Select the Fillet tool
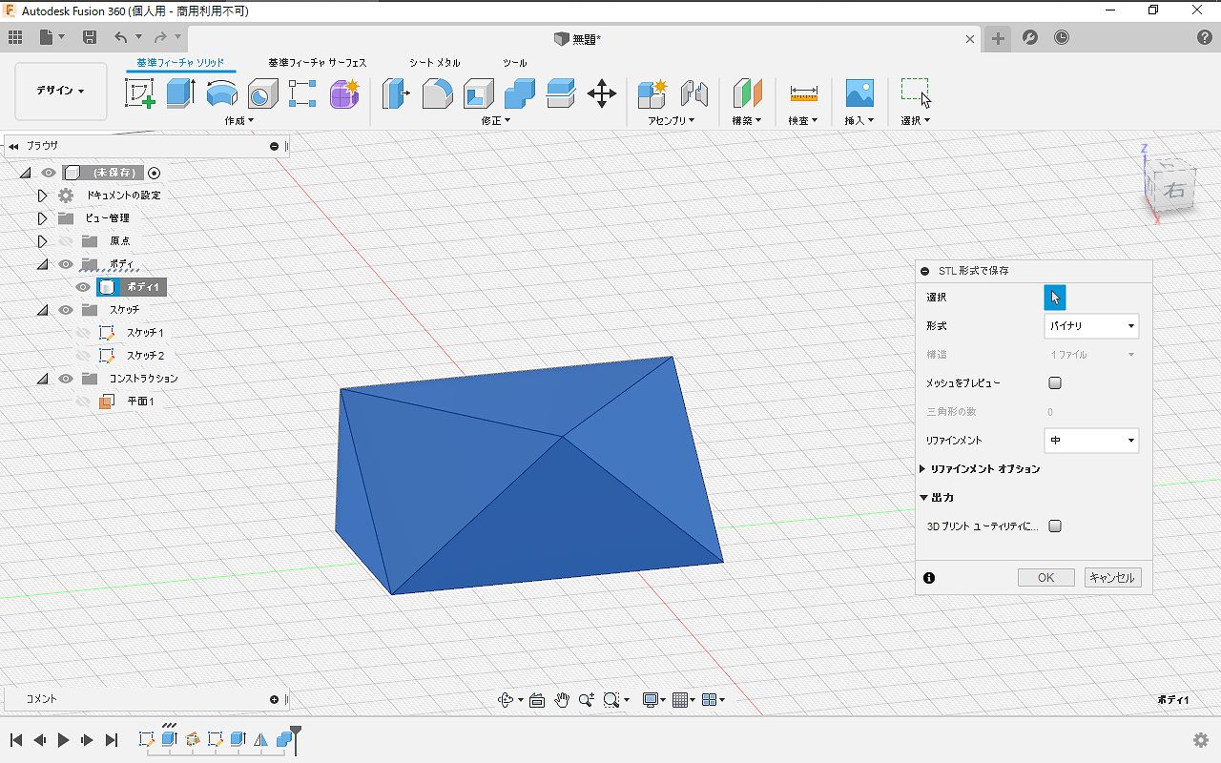The height and width of the screenshot is (763, 1221). pos(437,93)
